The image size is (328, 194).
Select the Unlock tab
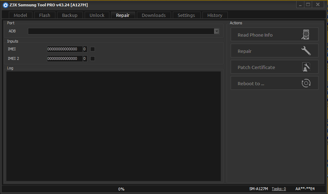[x=97, y=15]
